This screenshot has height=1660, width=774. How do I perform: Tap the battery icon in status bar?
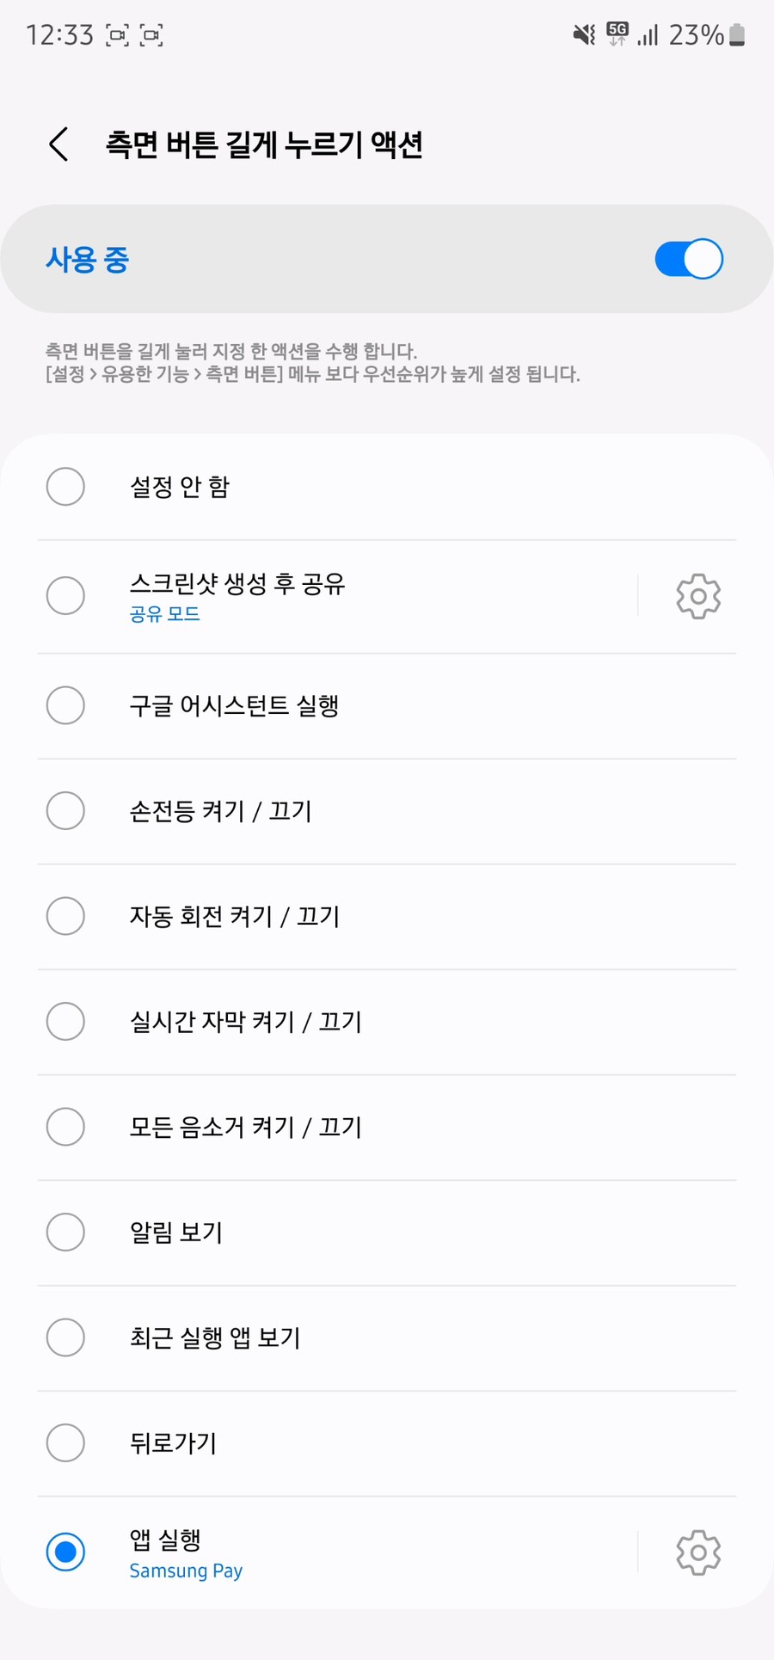(737, 34)
